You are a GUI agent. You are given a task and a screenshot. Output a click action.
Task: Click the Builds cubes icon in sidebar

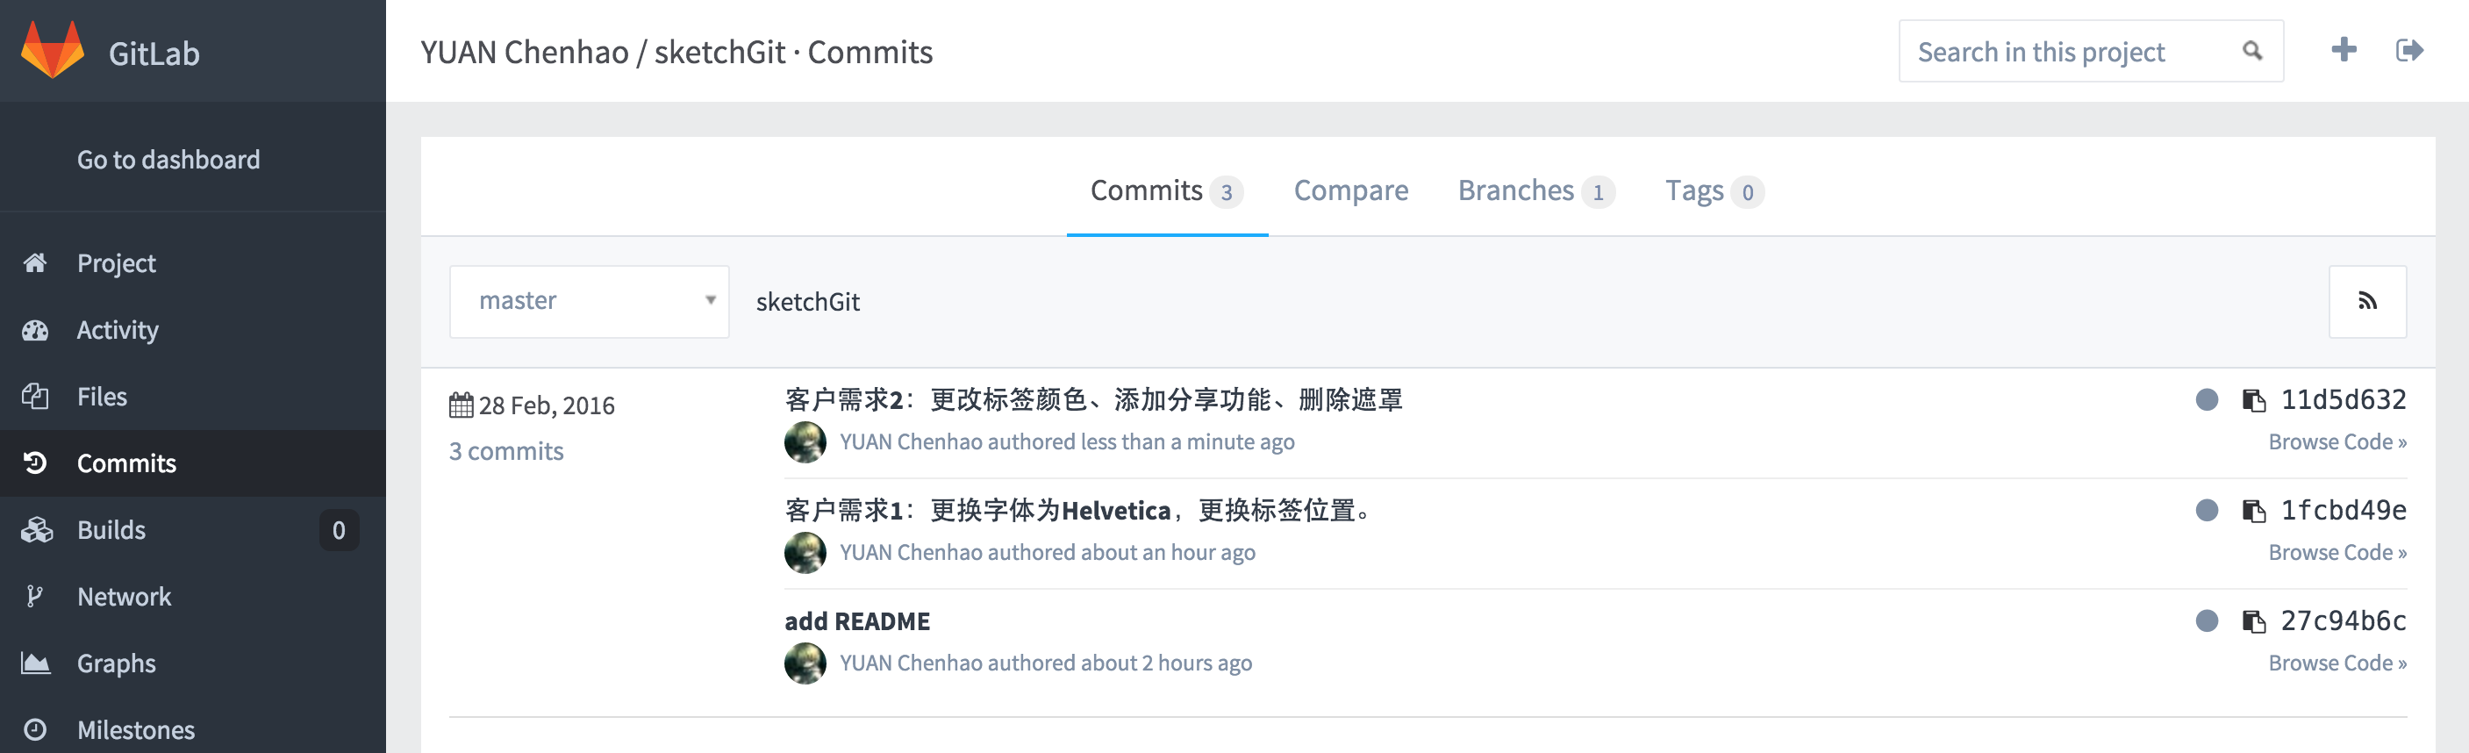(x=37, y=529)
